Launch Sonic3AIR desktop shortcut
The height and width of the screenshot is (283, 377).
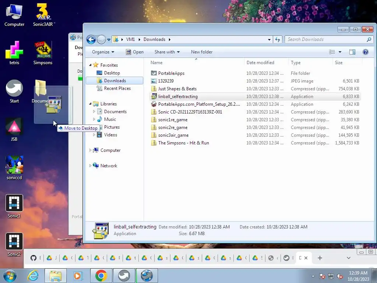[x=43, y=15]
